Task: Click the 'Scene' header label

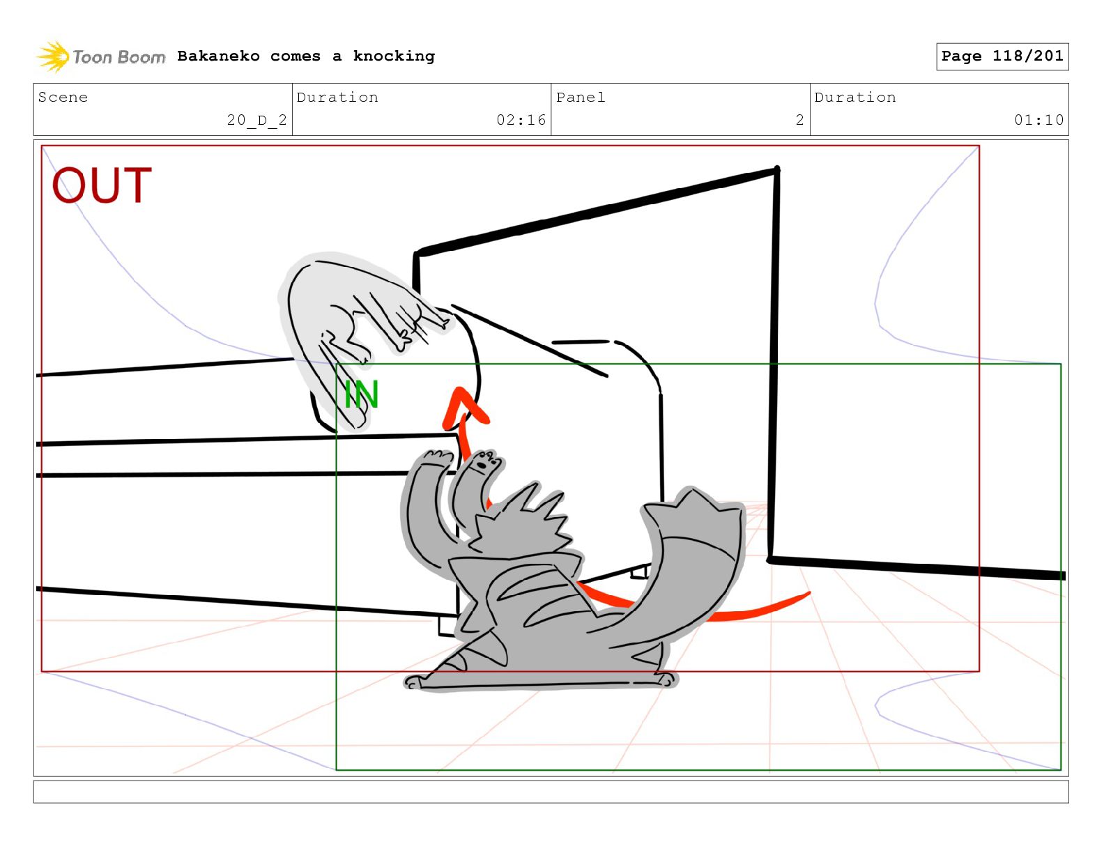Action: coord(63,98)
